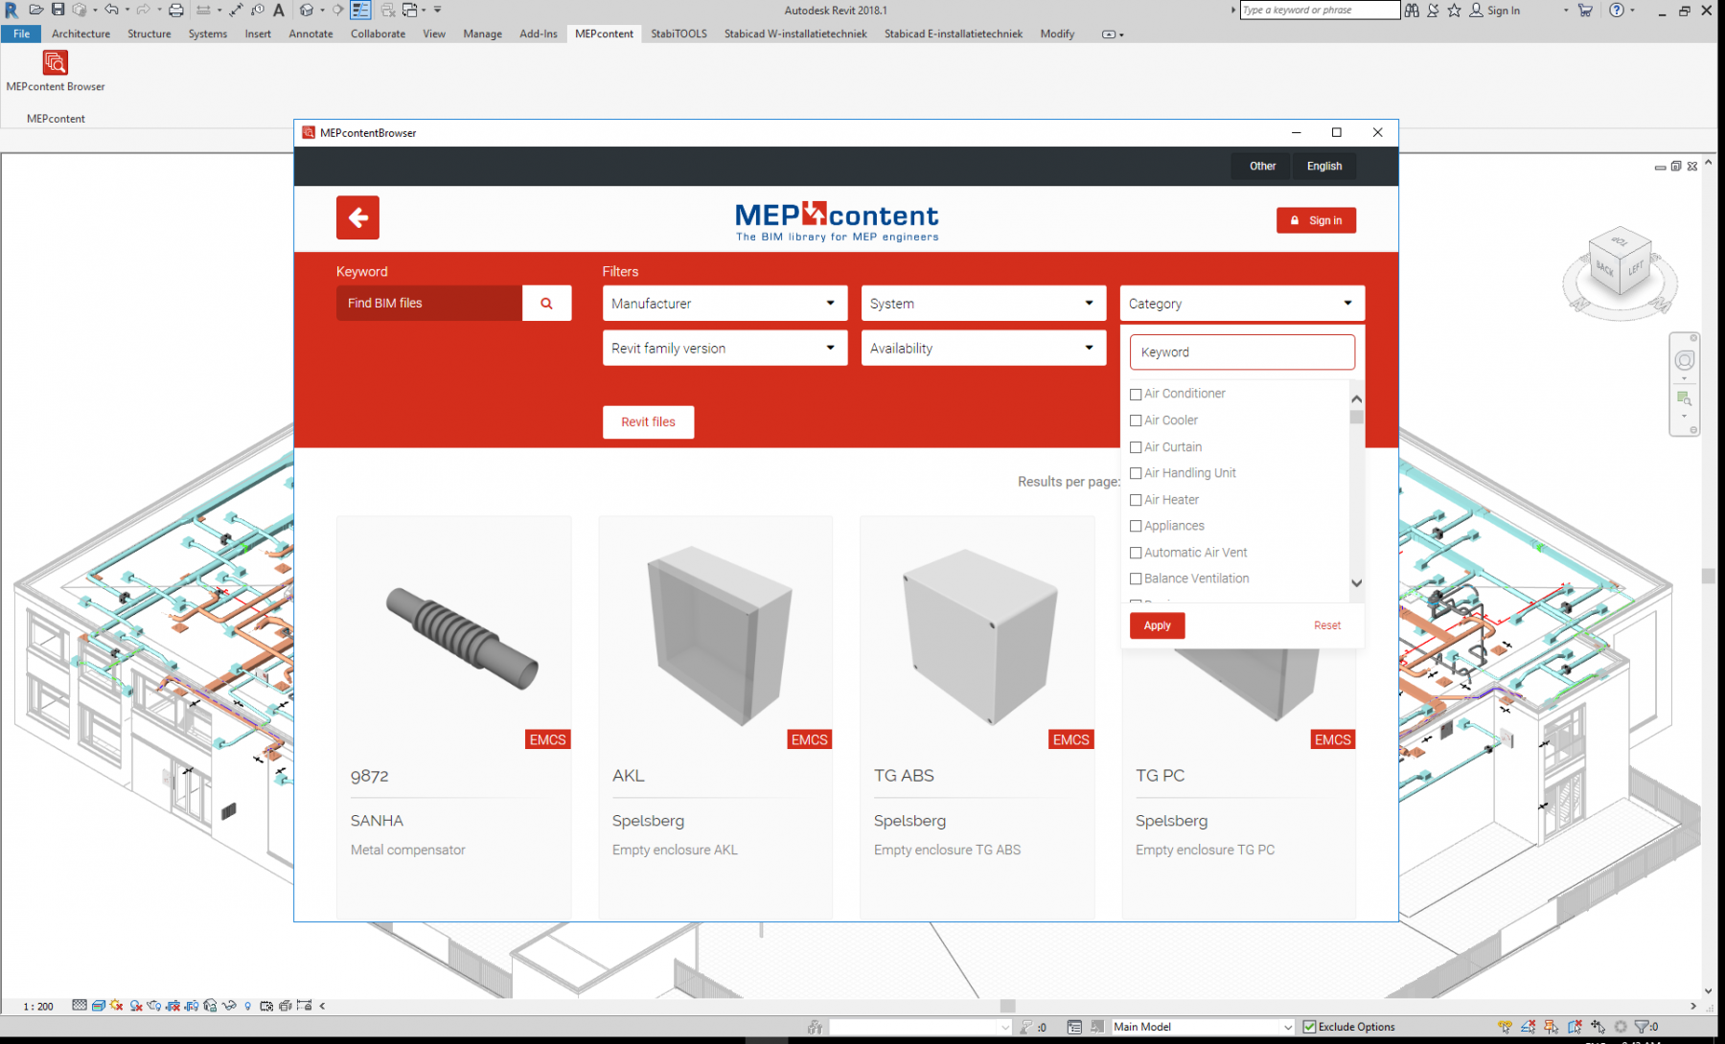Select the Text tool letter A icon
This screenshot has height=1044, width=1725.
pyautogui.click(x=279, y=10)
